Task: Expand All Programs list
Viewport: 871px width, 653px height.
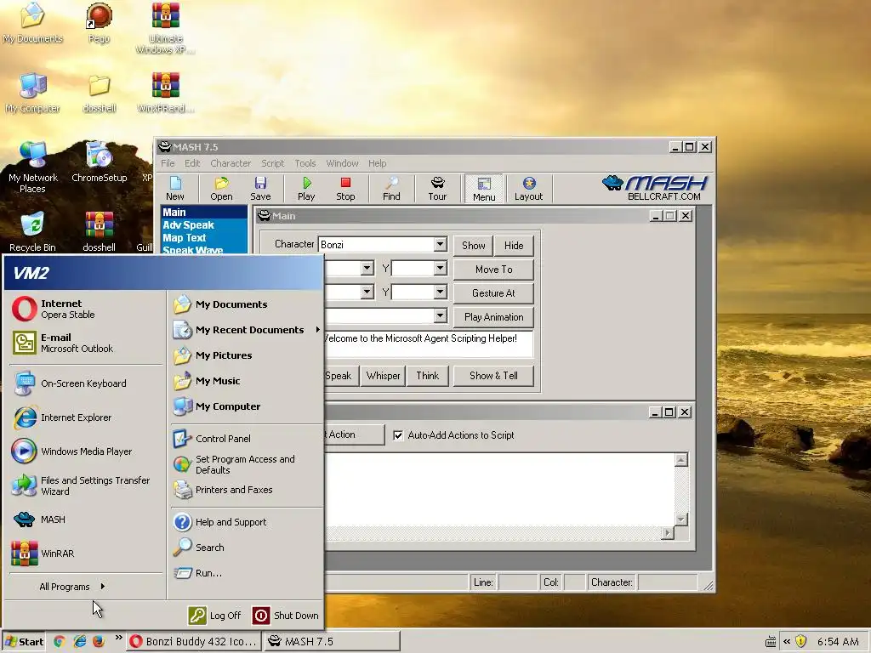Action: point(72,587)
